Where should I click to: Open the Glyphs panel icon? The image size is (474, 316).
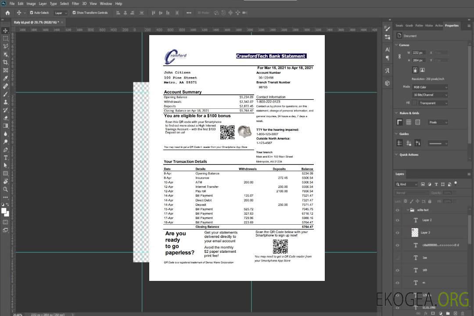point(388,71)
